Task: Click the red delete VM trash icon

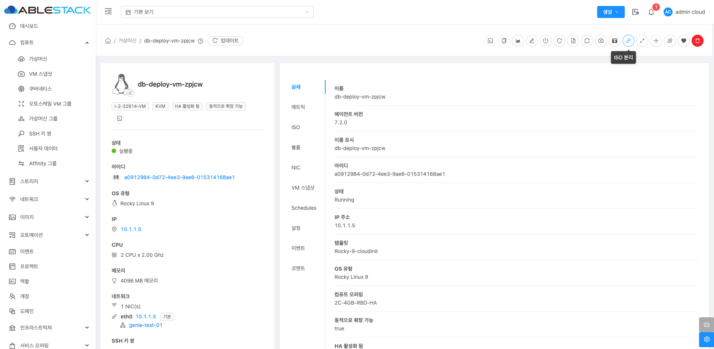Action: [697, 41]
